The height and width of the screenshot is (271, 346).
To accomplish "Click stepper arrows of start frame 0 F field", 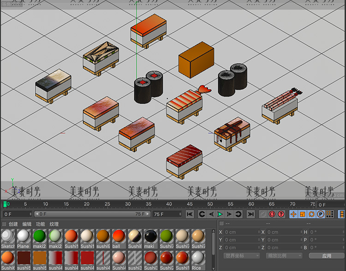I will point(30,214).
